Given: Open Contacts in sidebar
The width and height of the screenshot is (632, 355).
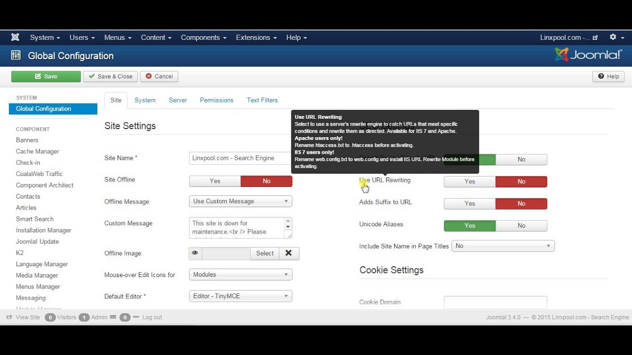Looking at the screenshot, I should click(x=28, y=197).
